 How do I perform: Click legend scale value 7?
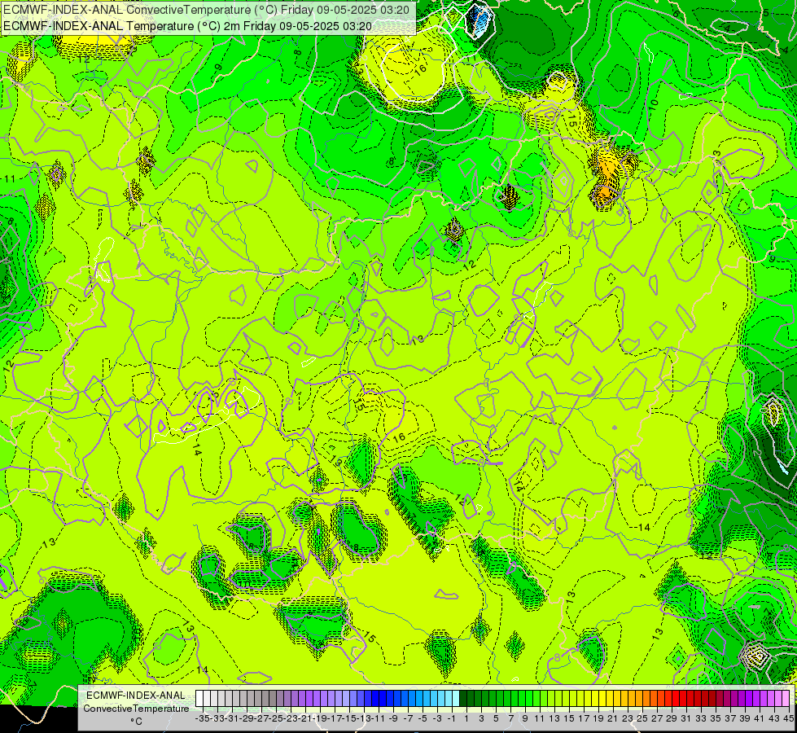[x=510, y=718]
